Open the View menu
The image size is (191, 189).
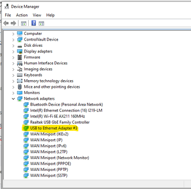37,15
